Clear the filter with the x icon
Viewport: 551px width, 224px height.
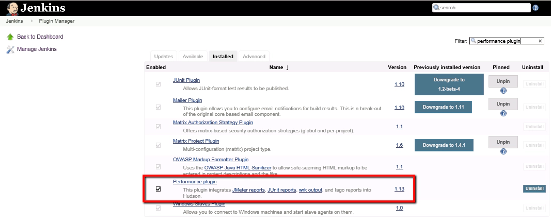pyautogui.click(x=540, y=41)
